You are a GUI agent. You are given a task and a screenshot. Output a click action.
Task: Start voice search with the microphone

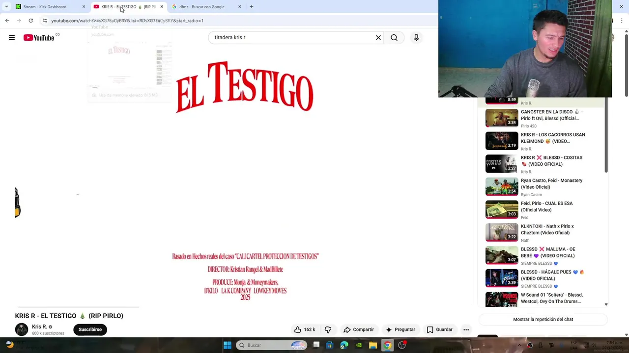click(416, 38)
